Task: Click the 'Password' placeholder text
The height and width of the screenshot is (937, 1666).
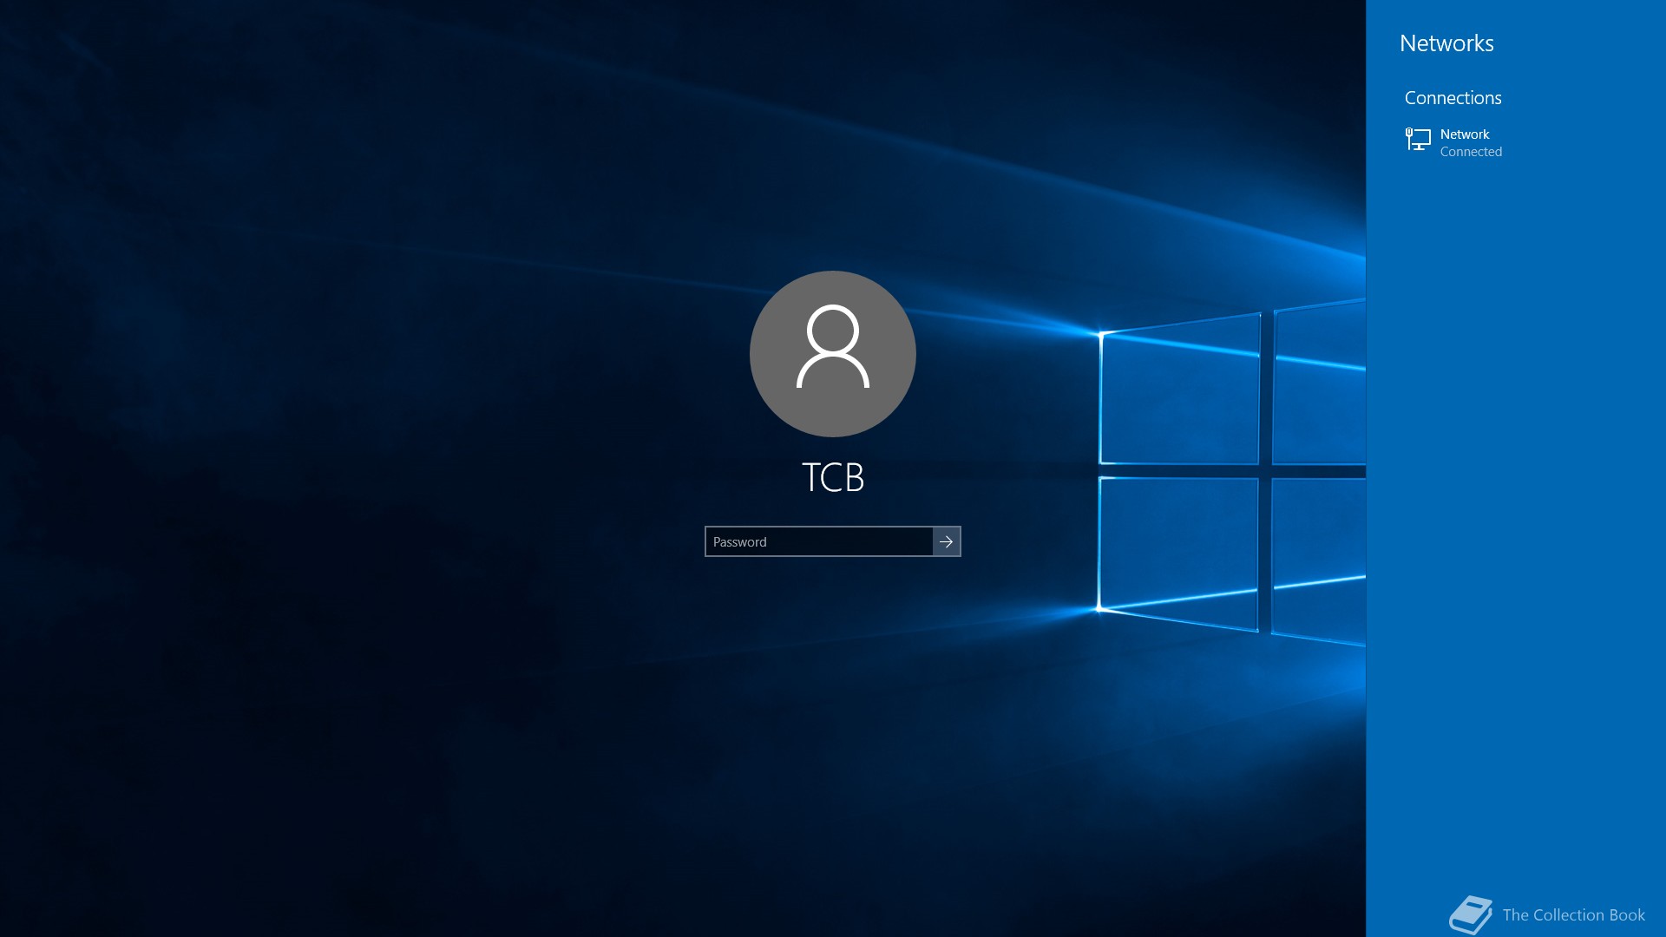Action: point(739,542)
